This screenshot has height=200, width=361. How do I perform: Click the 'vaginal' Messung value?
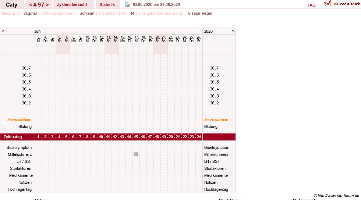click(x=30, y=13)
